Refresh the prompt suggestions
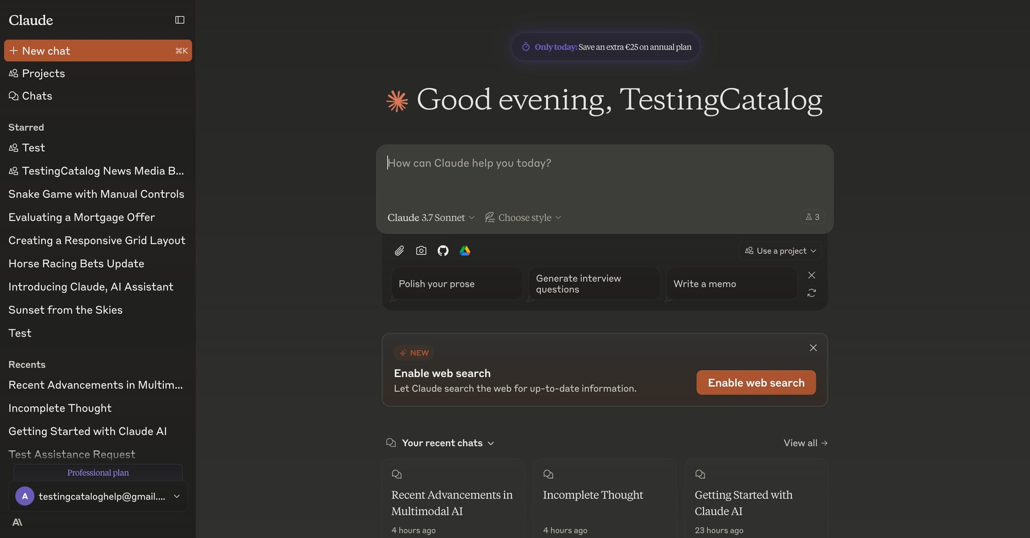The height and width of the screenshot is (538, 1030). coord(812,293)
